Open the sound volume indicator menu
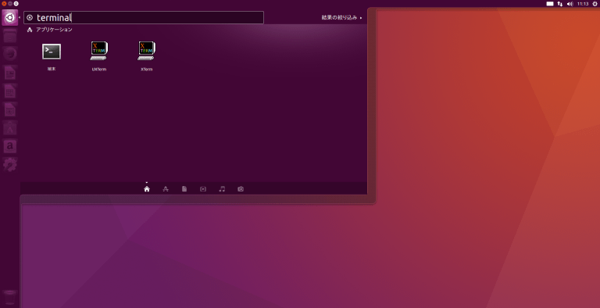Viewport: 600px width, 308px height. point(570,4)
